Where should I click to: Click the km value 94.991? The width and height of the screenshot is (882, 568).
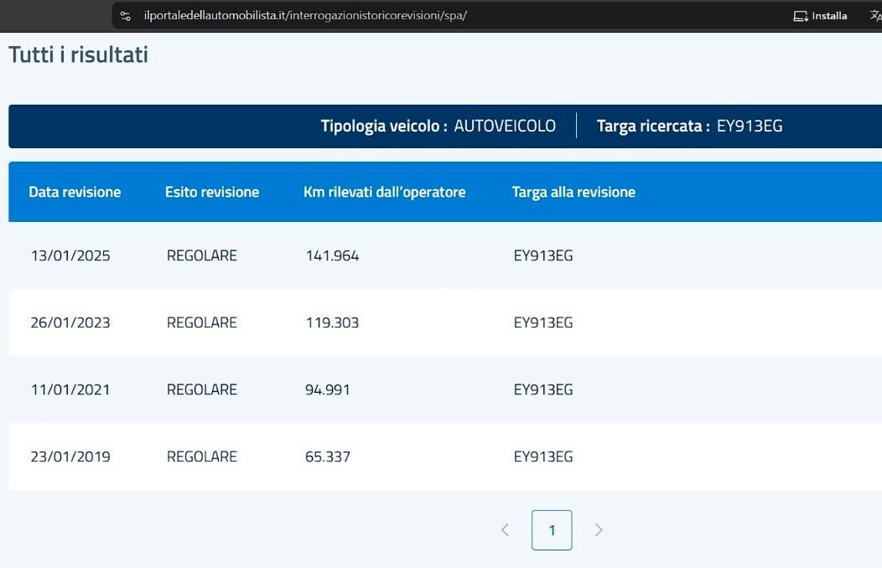click(327, 390)
